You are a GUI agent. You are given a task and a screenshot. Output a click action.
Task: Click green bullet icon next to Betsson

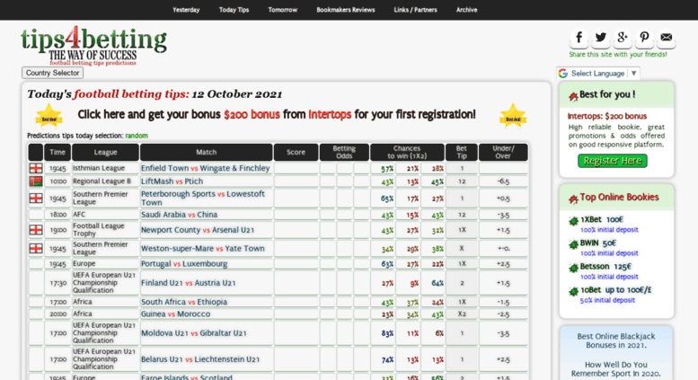[x=573, y=269]
